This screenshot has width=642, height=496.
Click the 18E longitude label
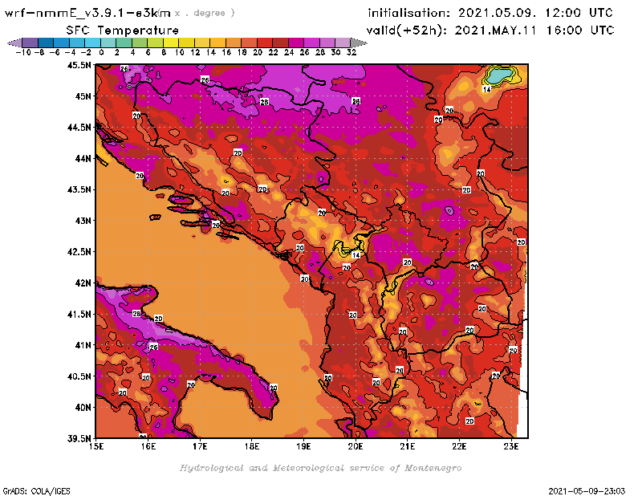tap(252, 446)
